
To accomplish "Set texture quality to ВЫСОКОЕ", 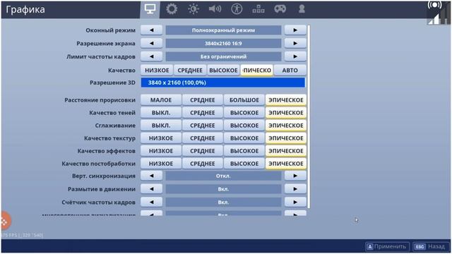I will click(x=244, y=138).
